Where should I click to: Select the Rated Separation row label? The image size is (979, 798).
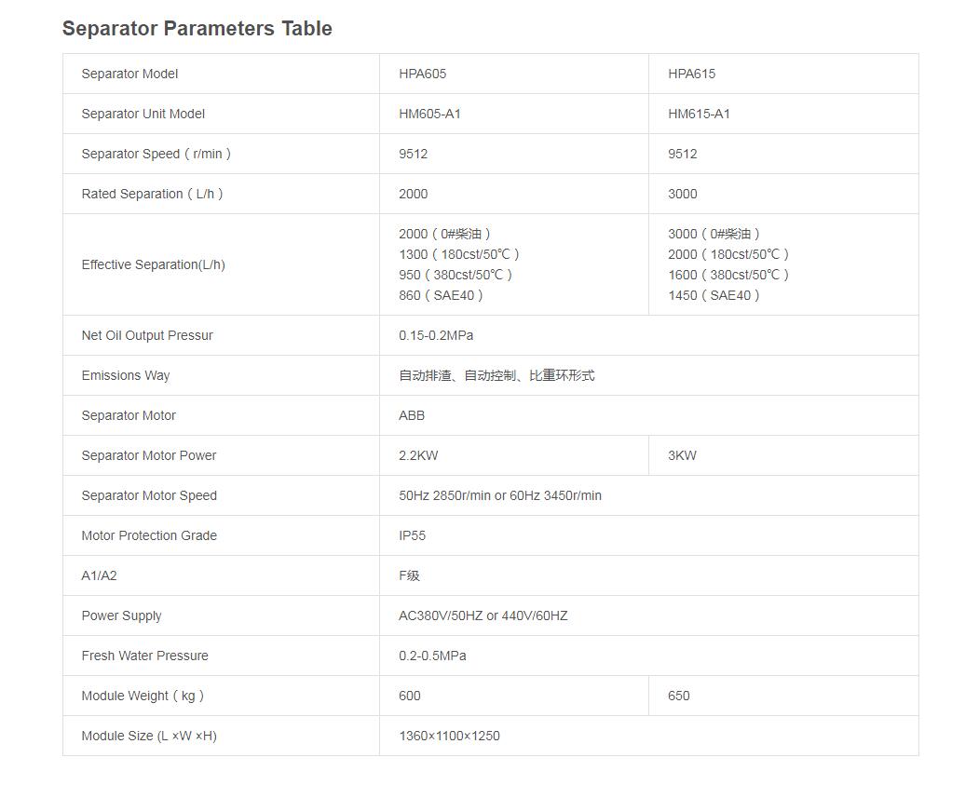pos(152,194)
